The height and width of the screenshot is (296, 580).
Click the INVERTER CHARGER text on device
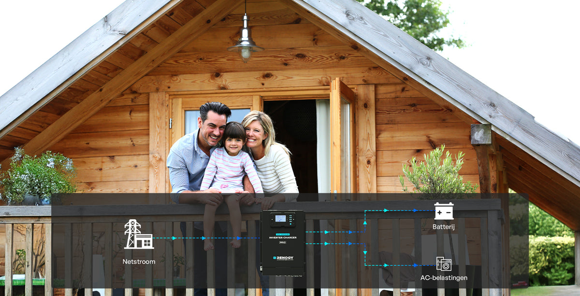click(x=283, y=237)
